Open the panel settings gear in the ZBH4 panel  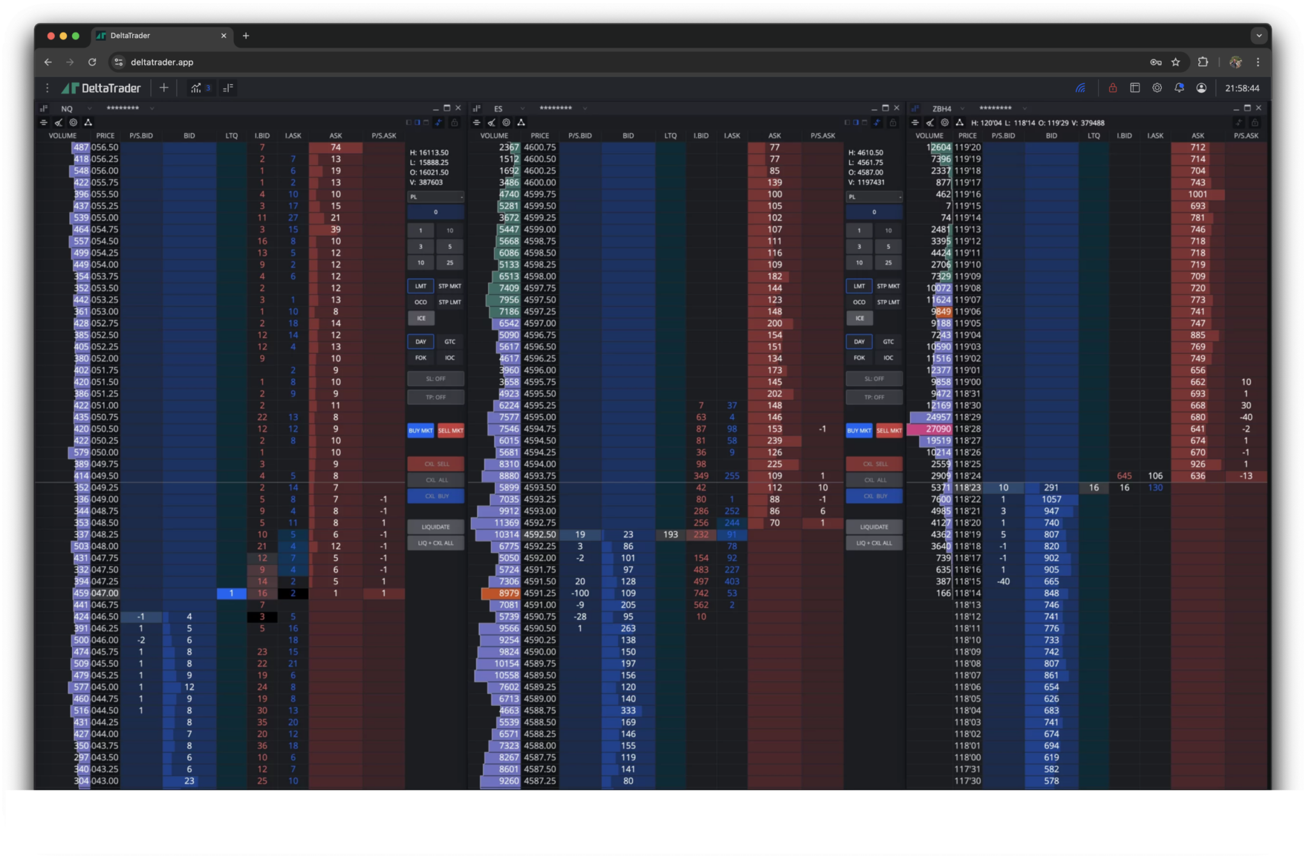tap(944, 122)
